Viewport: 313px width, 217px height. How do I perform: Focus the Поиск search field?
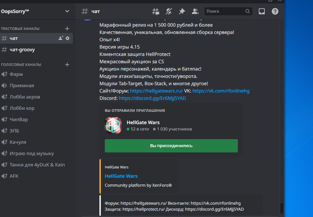[229, 11]
